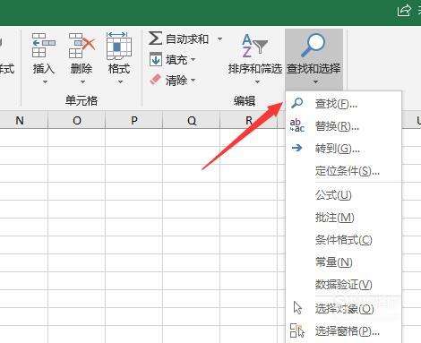
Task: Select 条件格式(C) in the menu
Action: tap(344, 240)
